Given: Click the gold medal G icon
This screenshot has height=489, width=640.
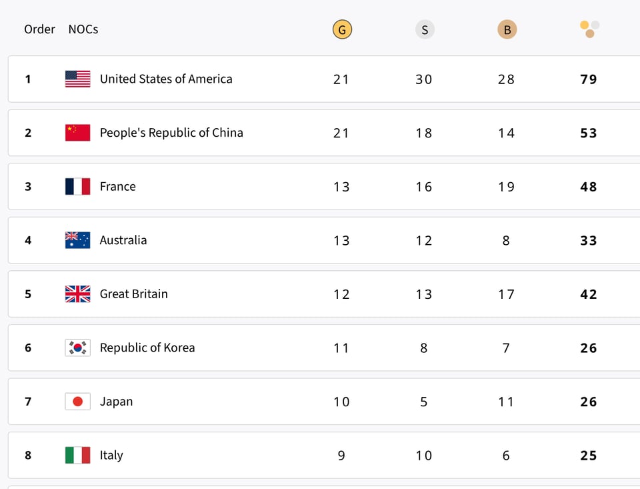Looking at the screenshot, I should (342, 29).
